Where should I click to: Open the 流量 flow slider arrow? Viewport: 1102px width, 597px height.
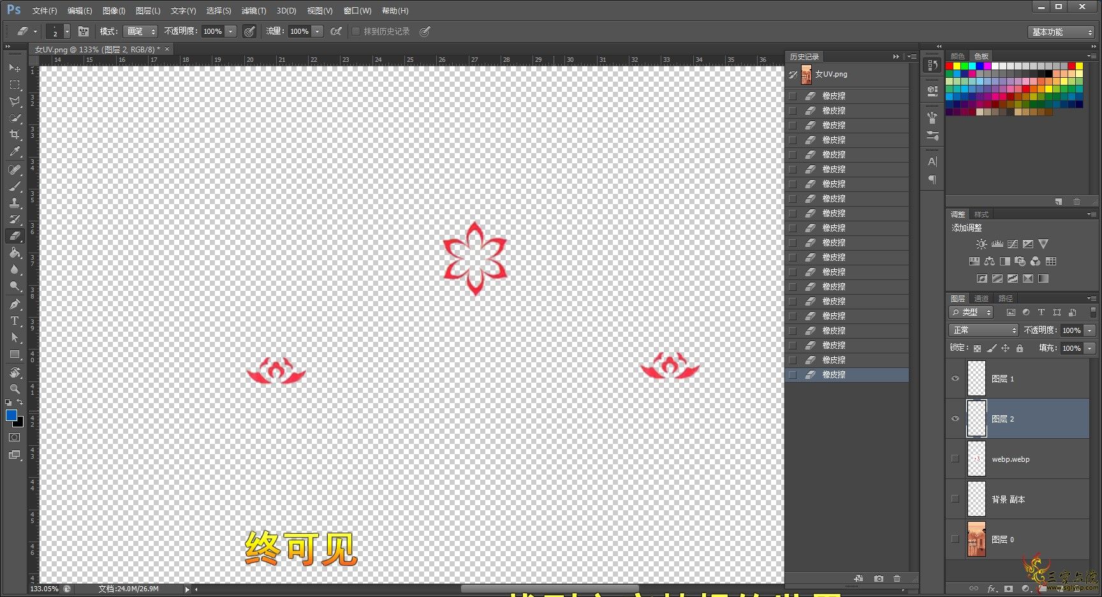(x=318, y=31)
